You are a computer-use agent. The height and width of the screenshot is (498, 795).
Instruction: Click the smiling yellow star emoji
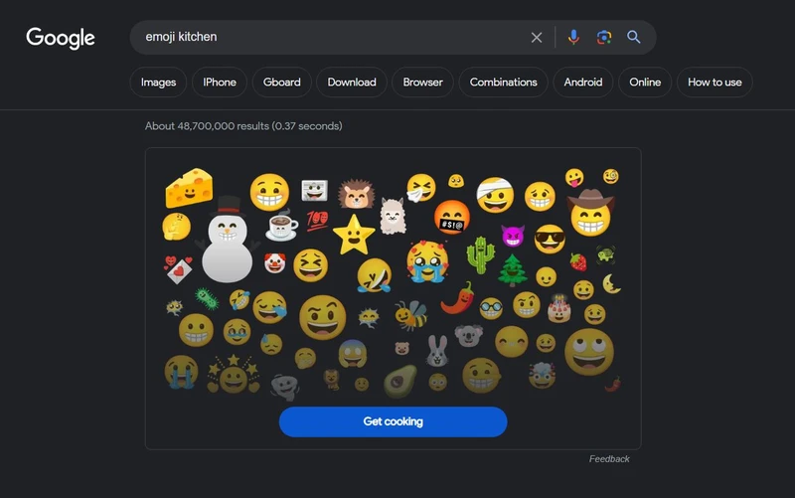(354, 236)
